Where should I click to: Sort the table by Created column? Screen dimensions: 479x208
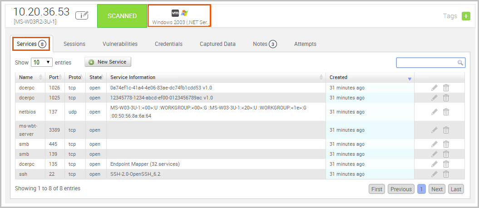coord(370,78)
